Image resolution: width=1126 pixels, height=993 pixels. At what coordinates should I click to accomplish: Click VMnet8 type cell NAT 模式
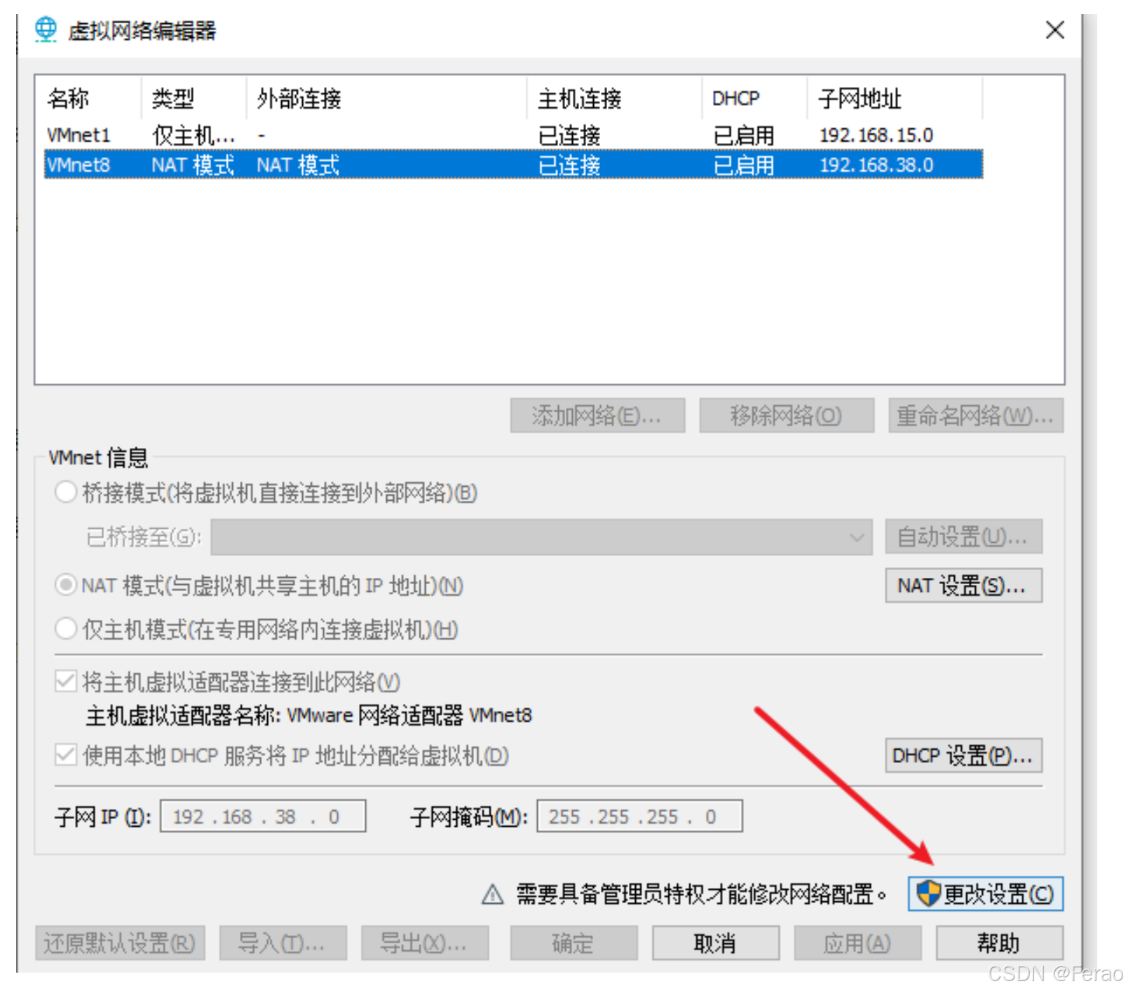tap(193, 165)
